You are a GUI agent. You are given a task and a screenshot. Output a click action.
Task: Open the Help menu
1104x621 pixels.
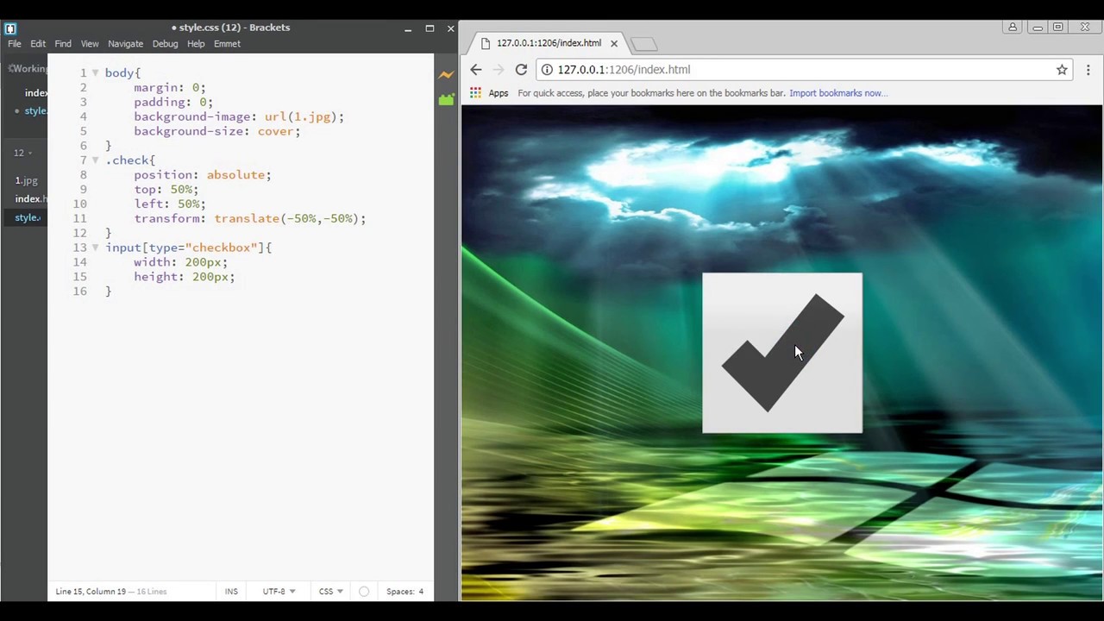coord(196,44)
